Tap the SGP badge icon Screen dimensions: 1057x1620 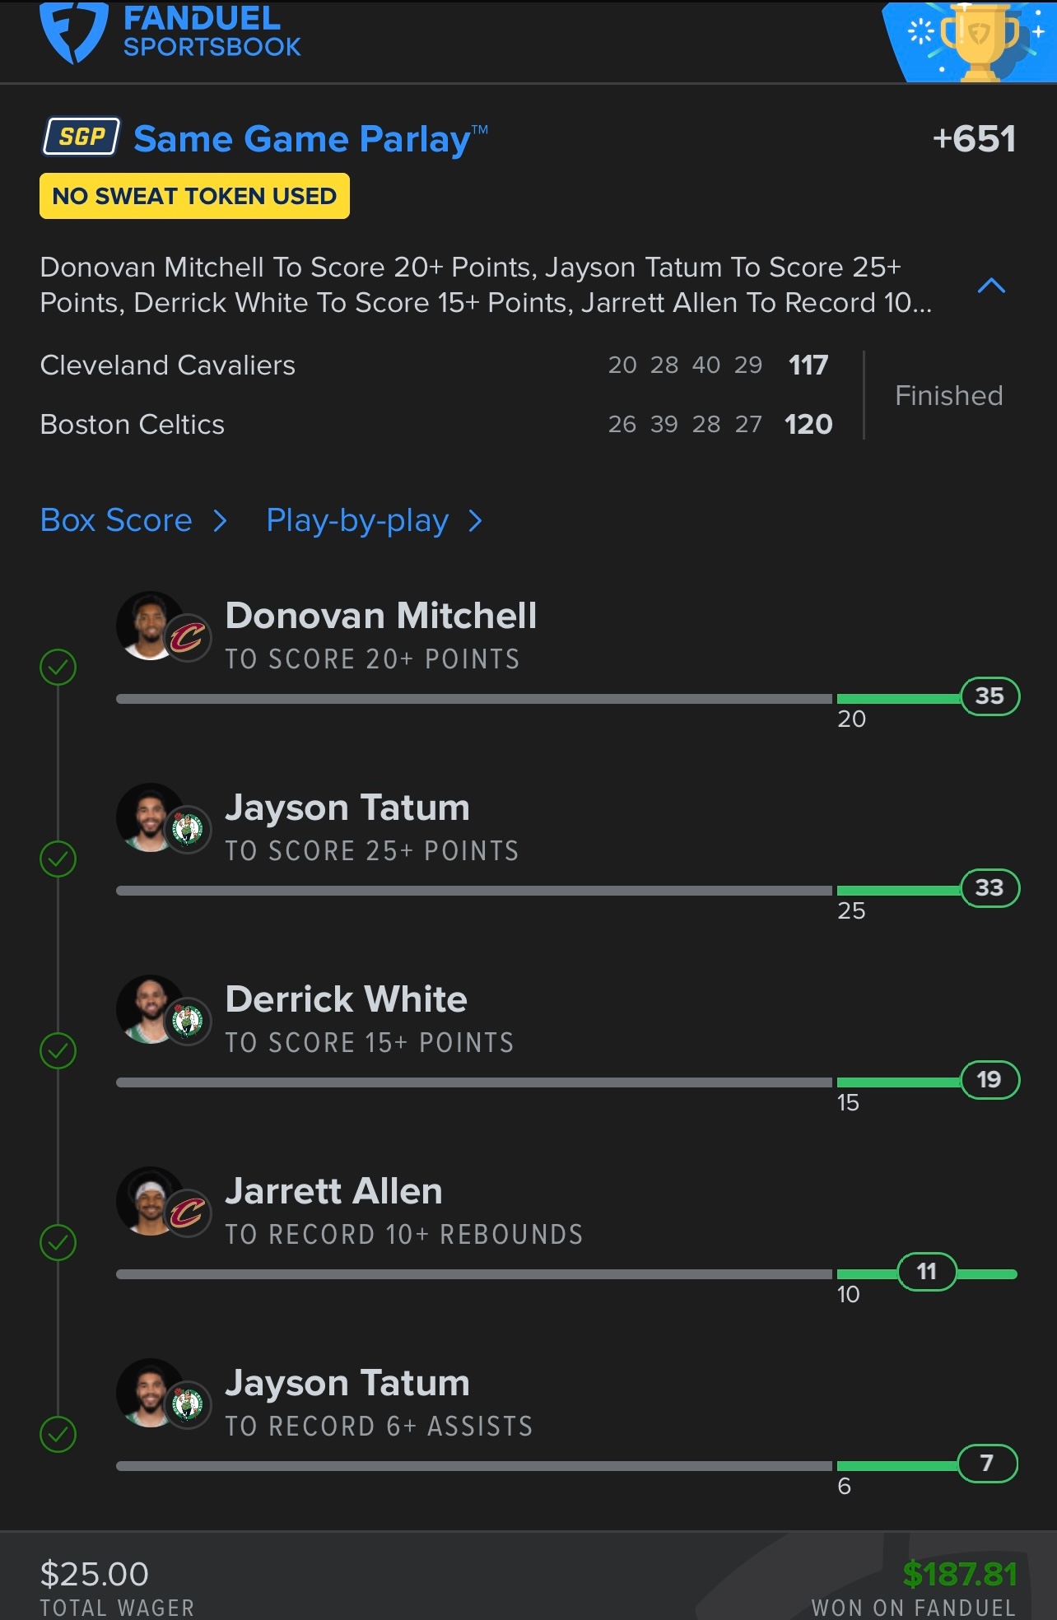click(81, 137)
